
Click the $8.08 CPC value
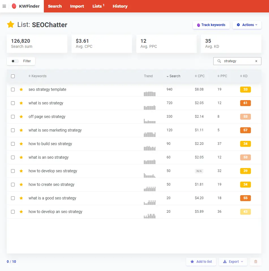(199, 89)
